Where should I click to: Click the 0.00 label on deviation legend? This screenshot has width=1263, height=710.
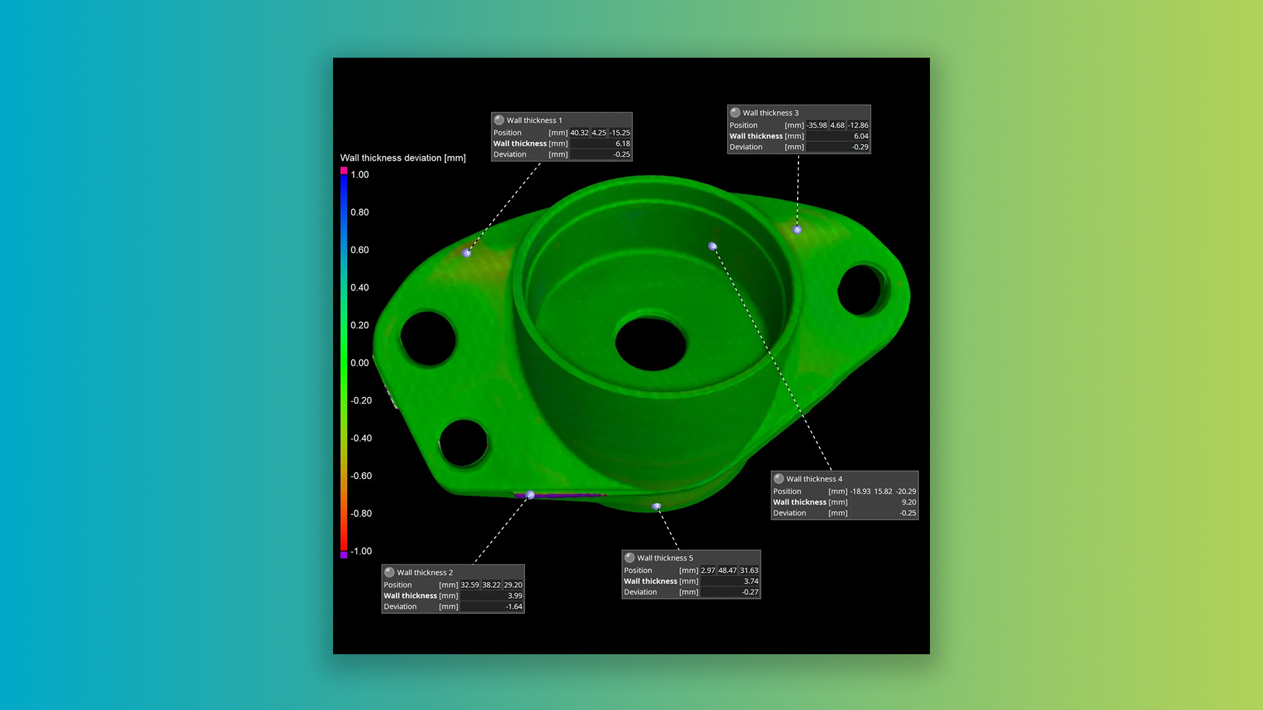coord(359,363)
